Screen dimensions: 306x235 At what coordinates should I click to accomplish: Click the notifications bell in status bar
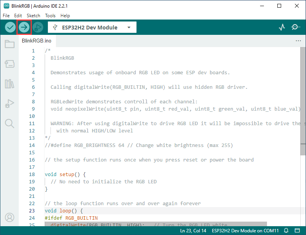click(286, 230)
